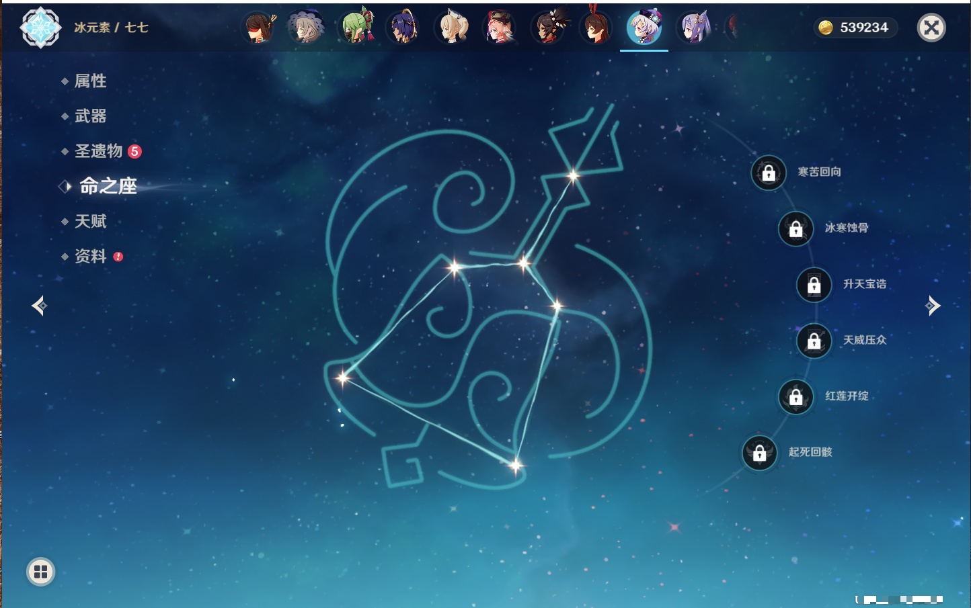Image resolution: width=971 pixels, height=608 pixels.
Task: Open the 属性 attributes page
Action: (90, 81)
